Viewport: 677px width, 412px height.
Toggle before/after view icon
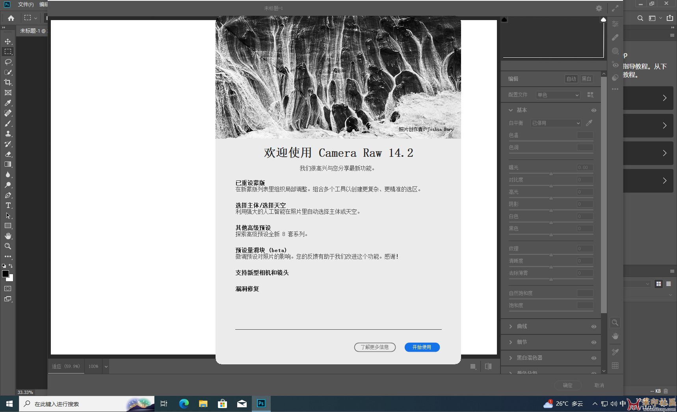click(488, 366)
